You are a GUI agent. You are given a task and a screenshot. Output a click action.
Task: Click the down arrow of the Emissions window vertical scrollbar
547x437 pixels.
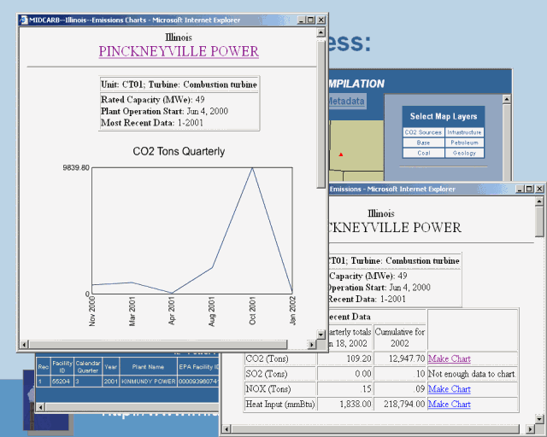tap(539, 418)
